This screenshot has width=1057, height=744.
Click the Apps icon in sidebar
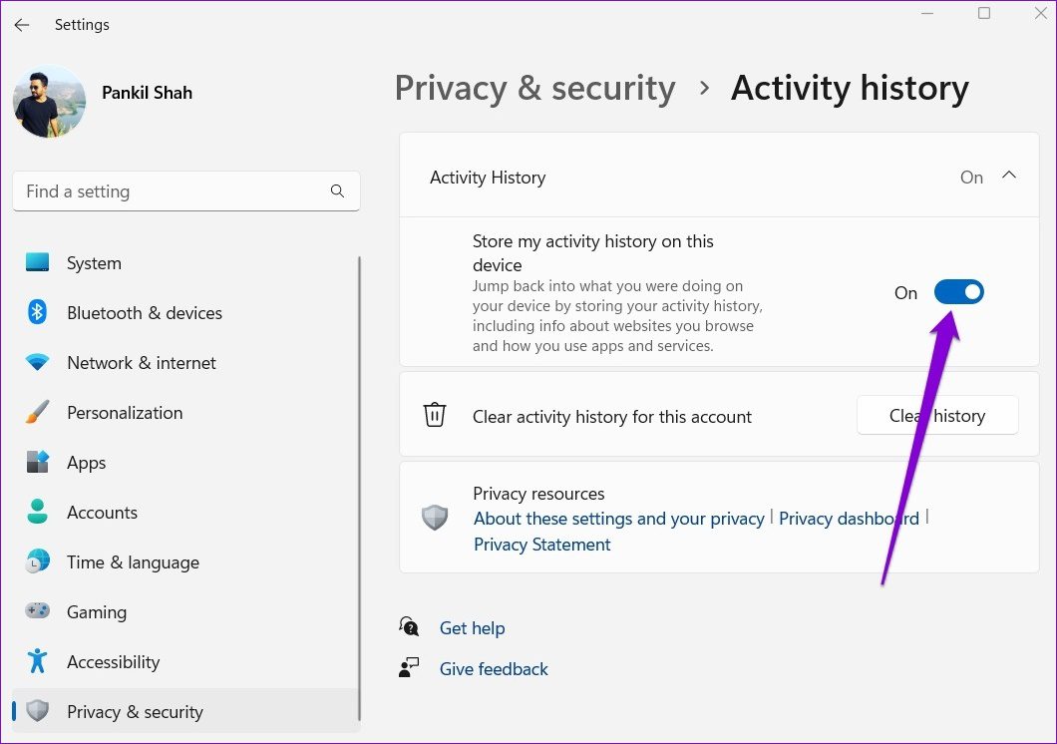(38, 463)
